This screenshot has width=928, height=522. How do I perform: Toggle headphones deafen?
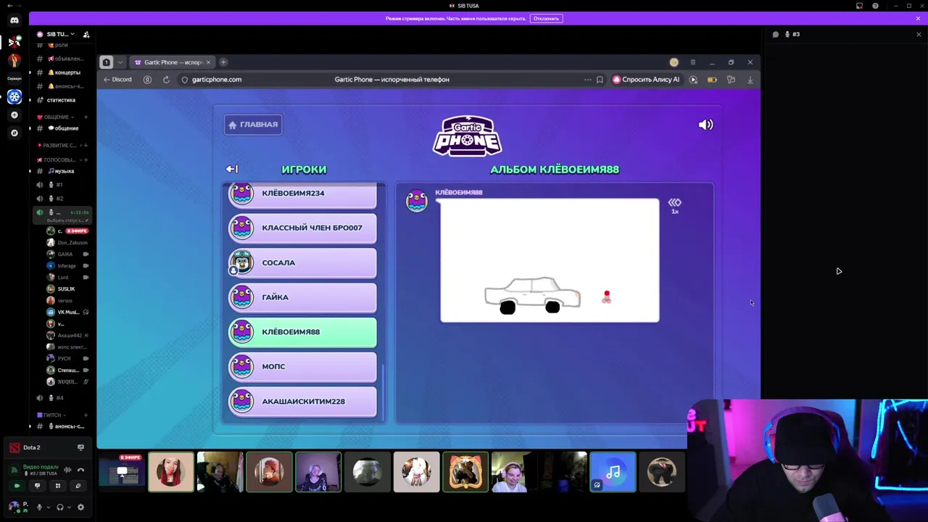(60, 507)
